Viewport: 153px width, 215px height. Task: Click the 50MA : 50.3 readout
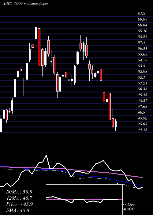[19, 192]
